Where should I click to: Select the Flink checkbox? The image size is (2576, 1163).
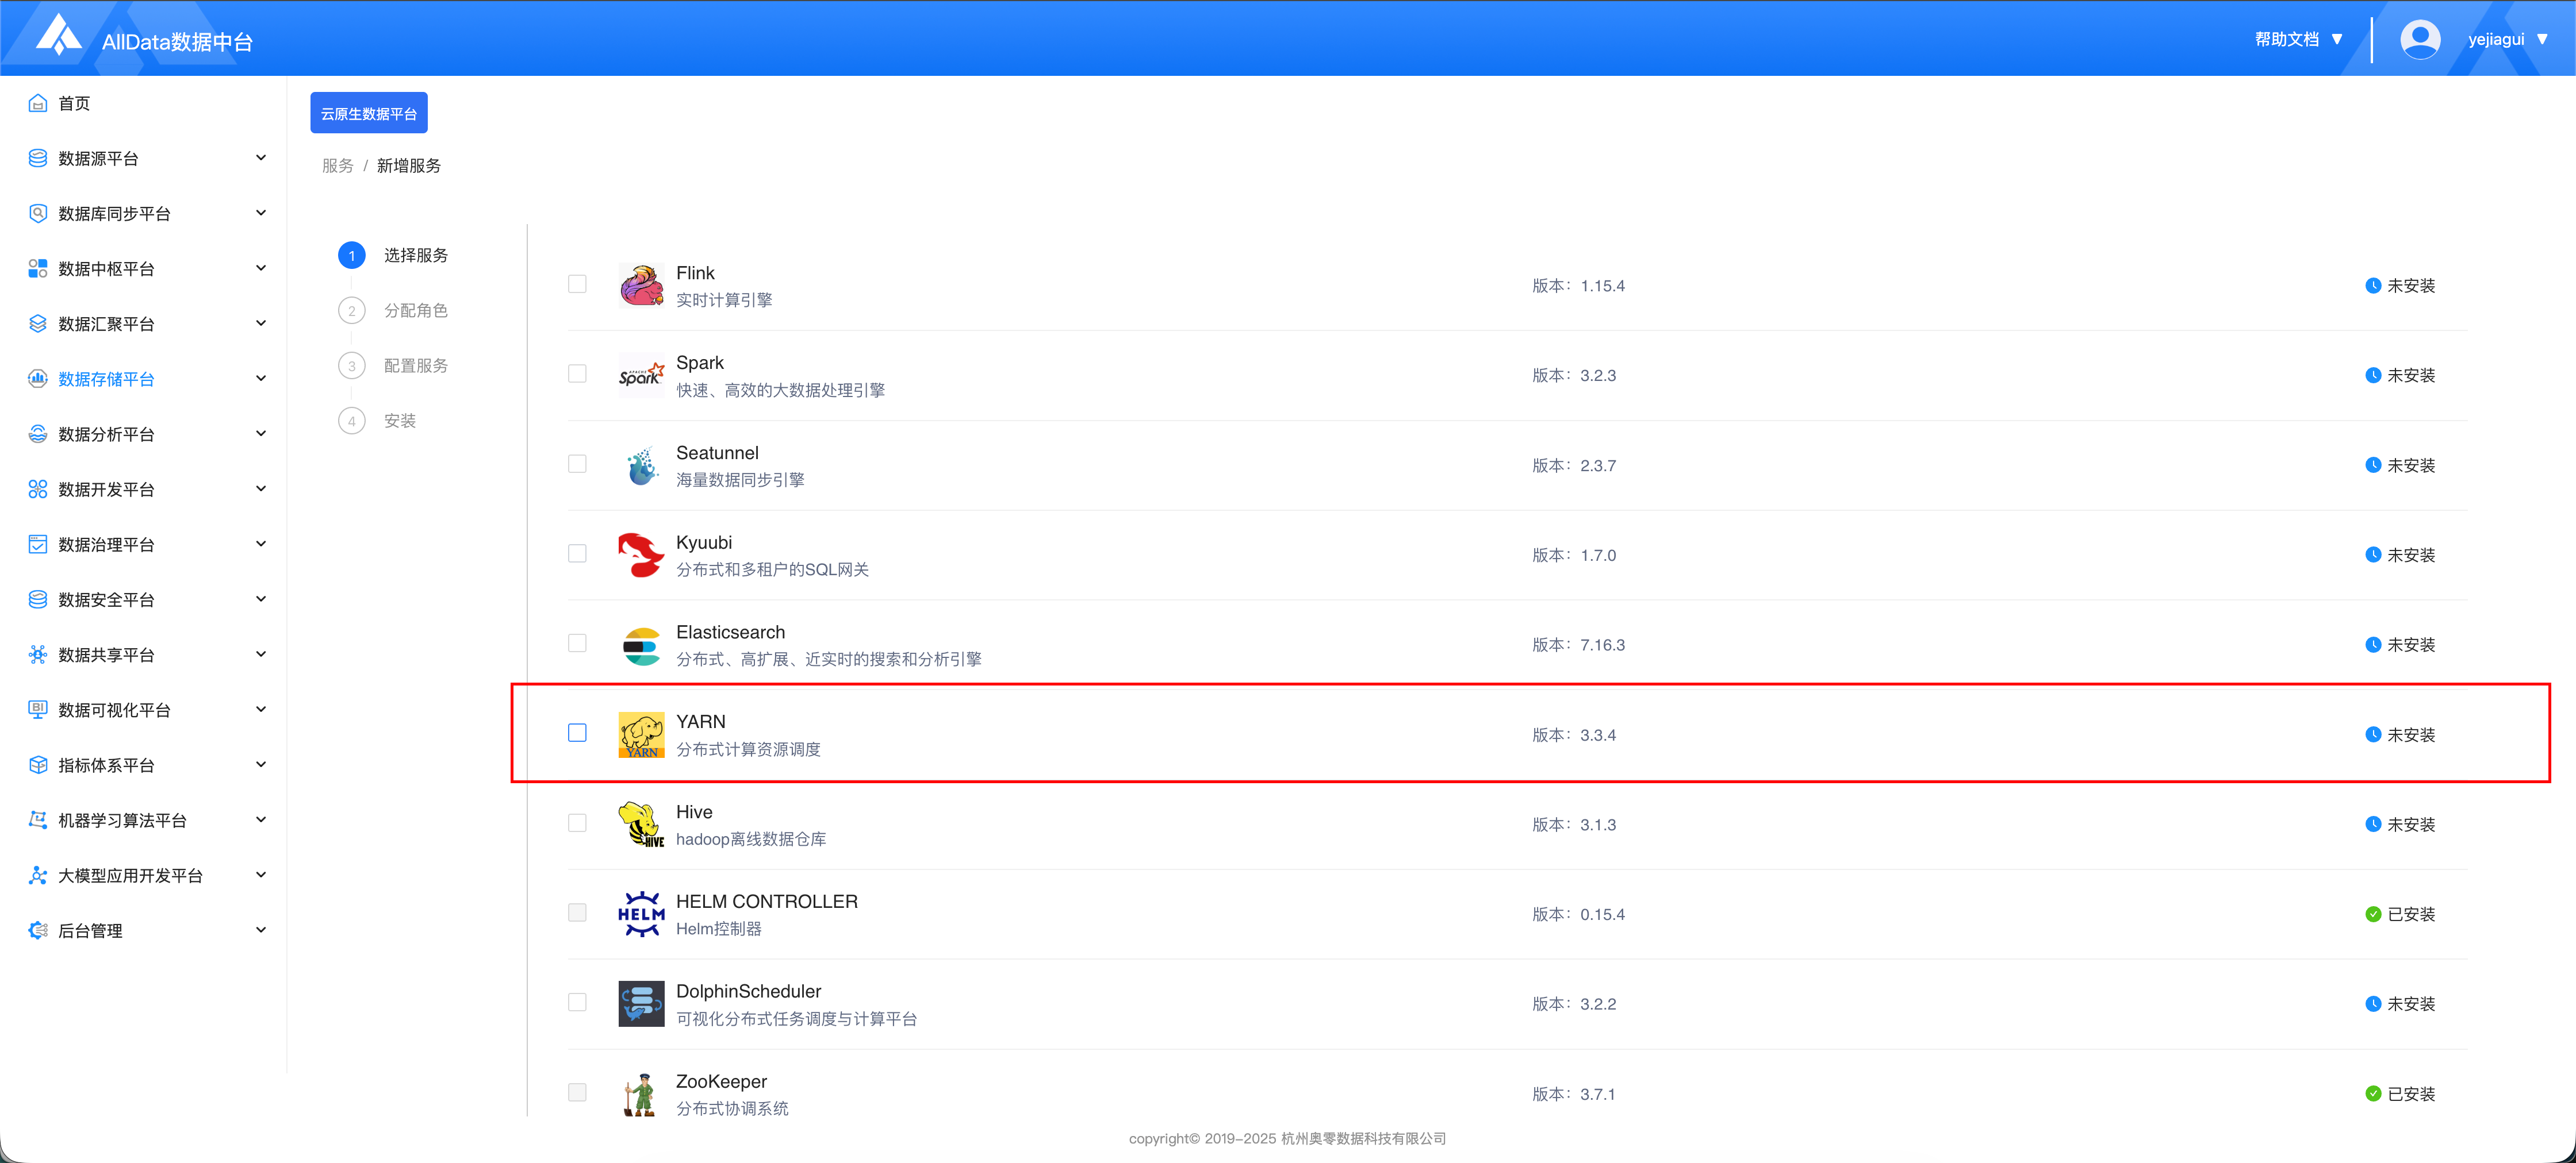click(x=577, y=284)
